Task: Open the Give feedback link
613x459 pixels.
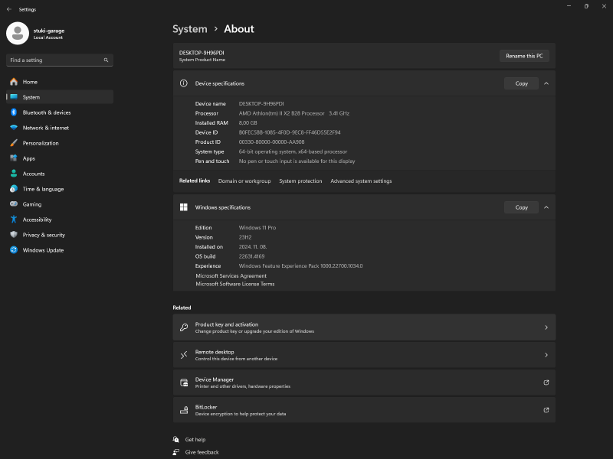Action: coord(202,452)
